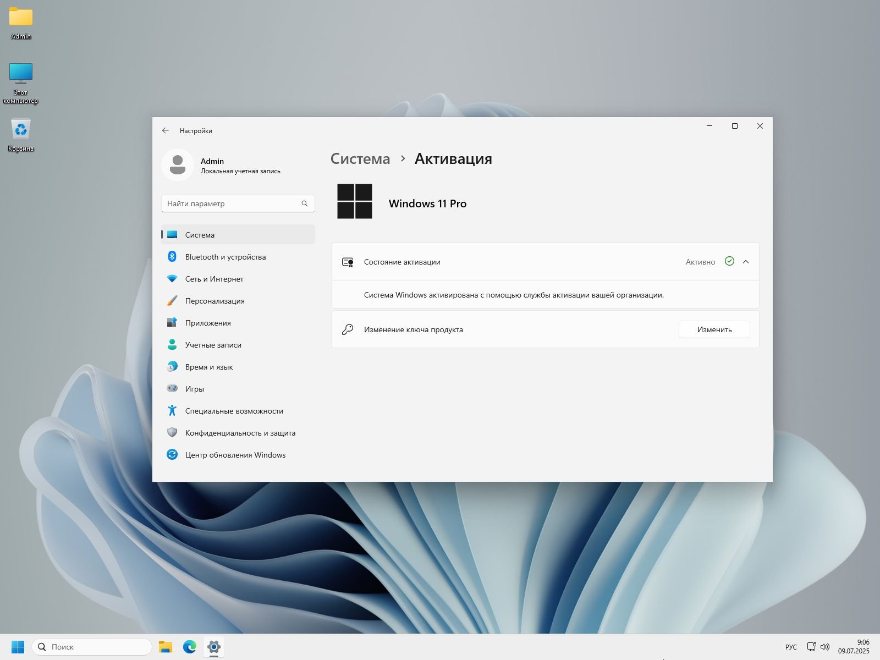
Task: Click the gamepad icon for Игры
Action: pyautogui.click(x=172, y=388)
